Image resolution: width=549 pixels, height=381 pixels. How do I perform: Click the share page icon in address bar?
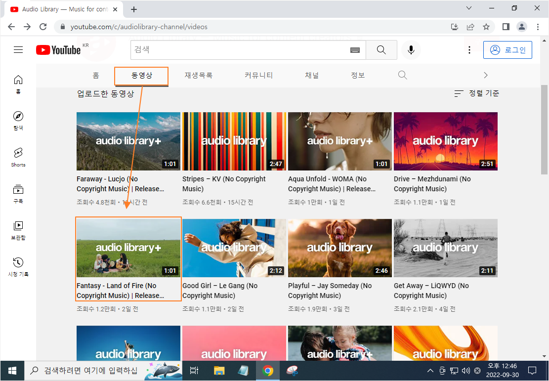(470, 27)
